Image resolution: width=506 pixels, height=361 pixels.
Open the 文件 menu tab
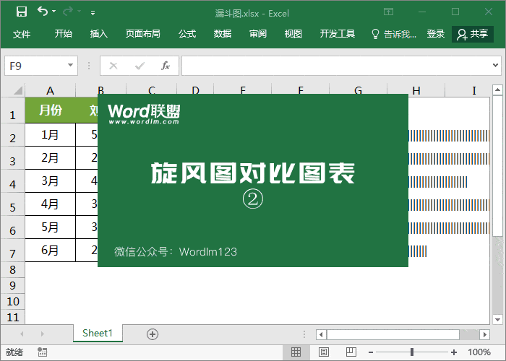point(22,34)
